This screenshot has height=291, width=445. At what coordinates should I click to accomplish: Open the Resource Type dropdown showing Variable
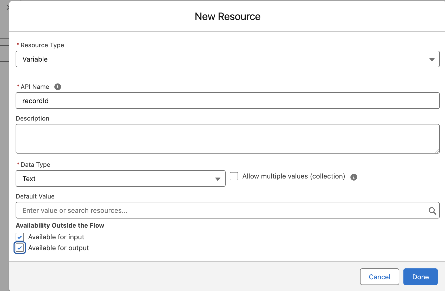(x=226, y=59)
